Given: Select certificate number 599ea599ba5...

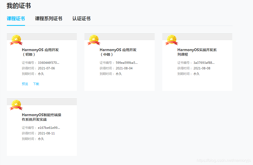Looking at the screenshot, I should [127, 63].
